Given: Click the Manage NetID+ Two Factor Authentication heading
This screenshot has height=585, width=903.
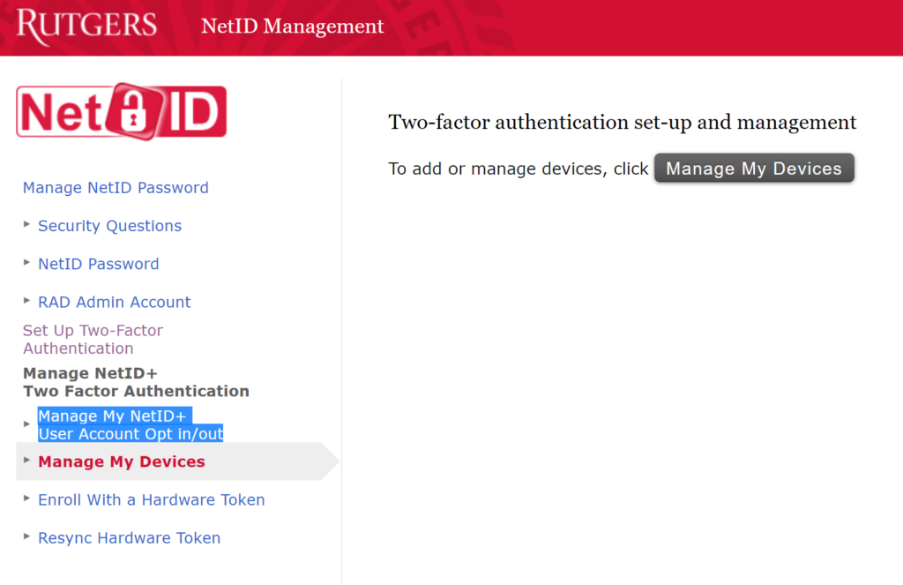Looking at the screenshot, I should [x=136, y=382].
